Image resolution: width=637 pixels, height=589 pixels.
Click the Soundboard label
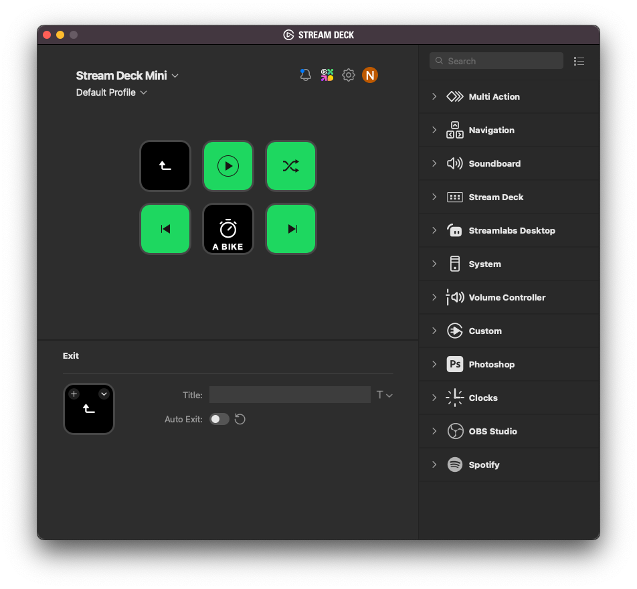[x=495, y=163]
